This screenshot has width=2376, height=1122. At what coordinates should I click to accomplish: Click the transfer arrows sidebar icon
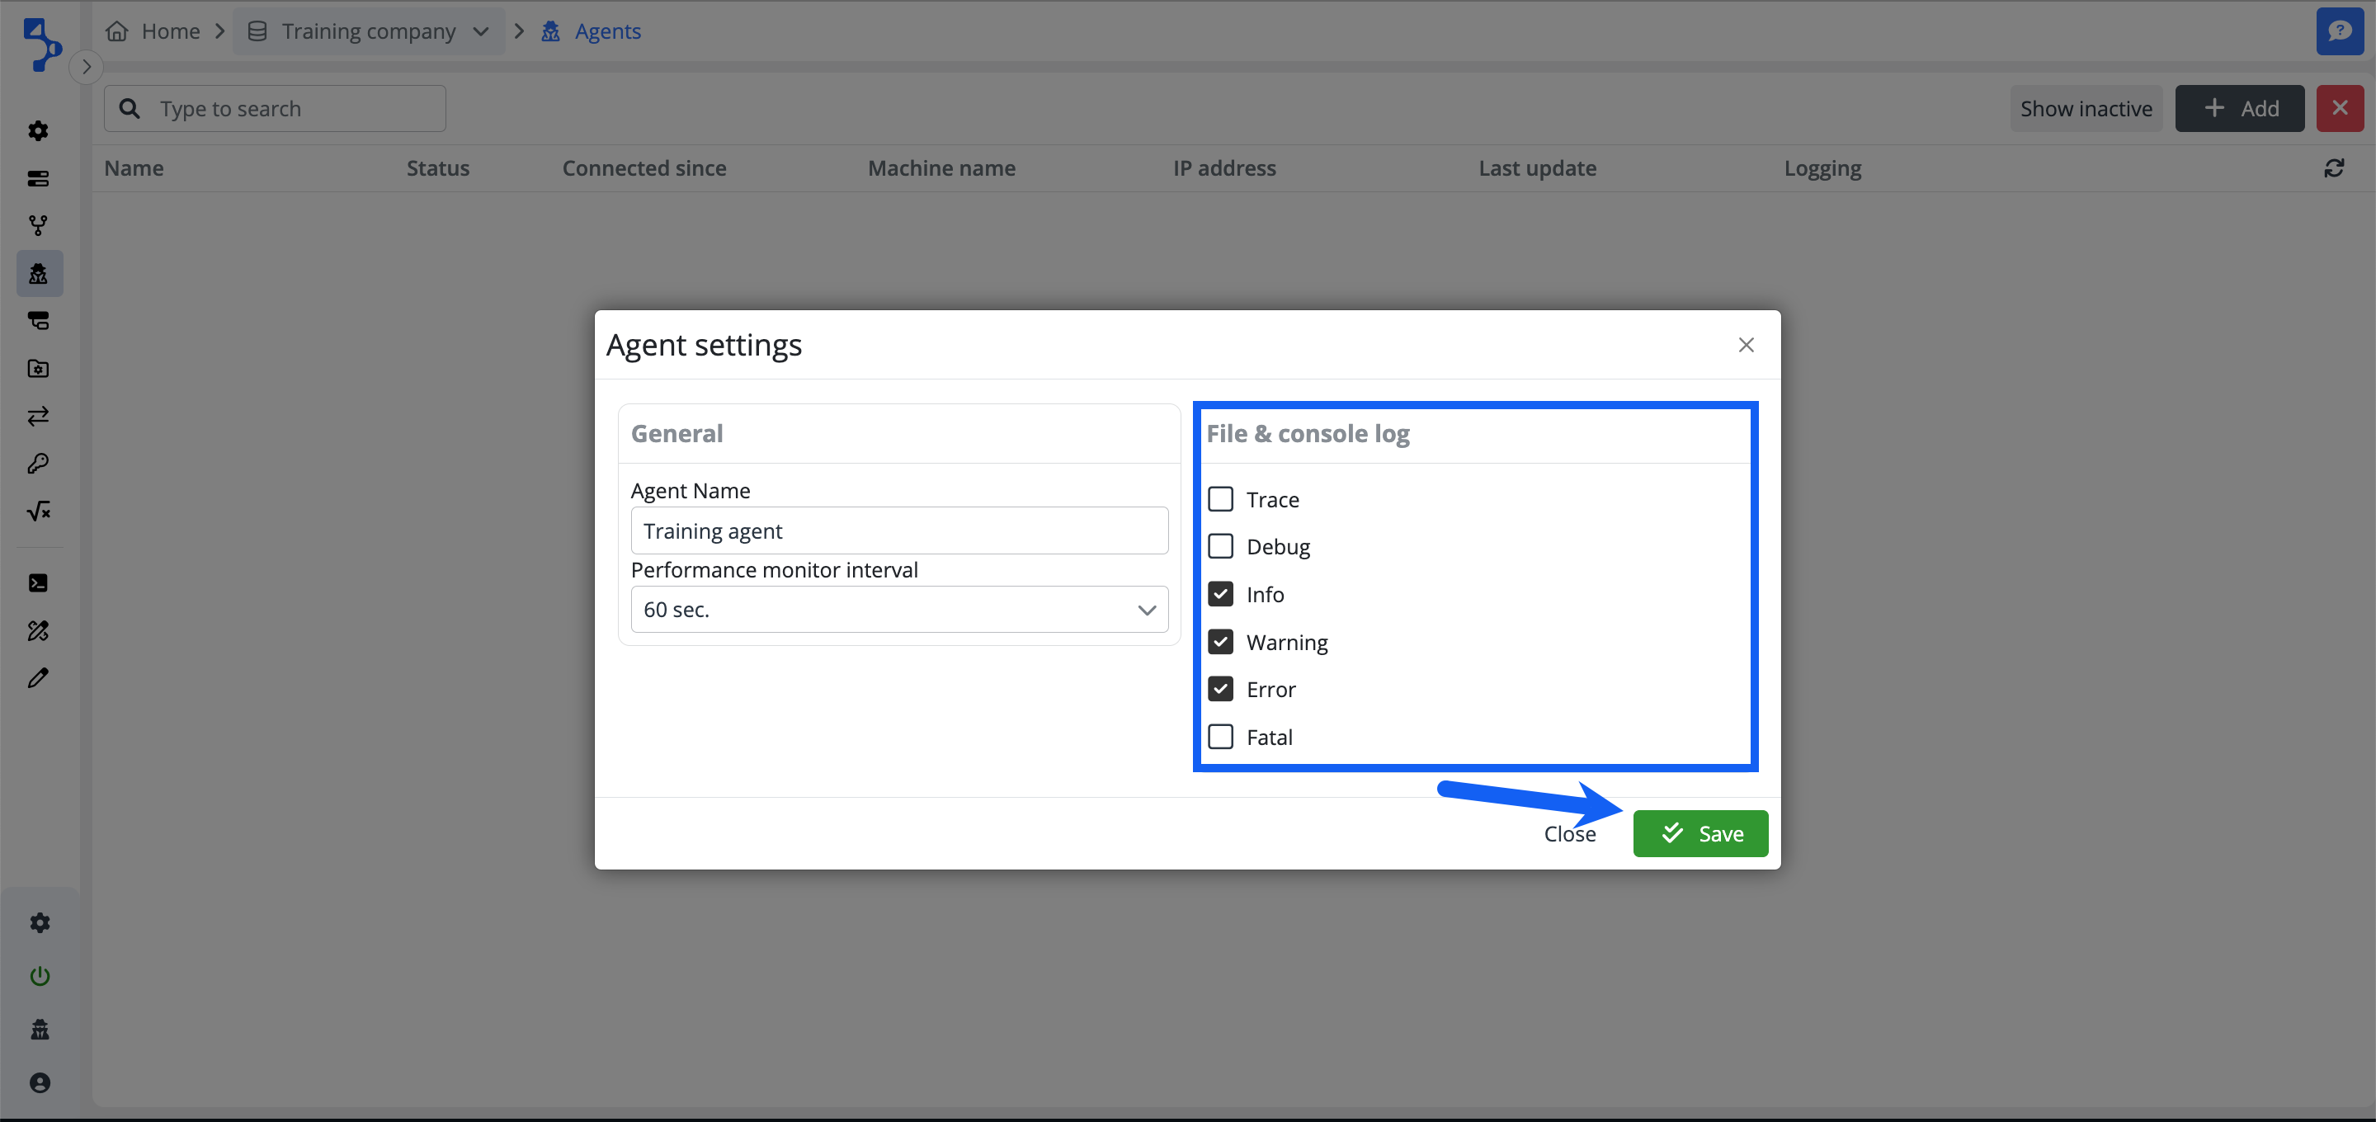(38, 416)
